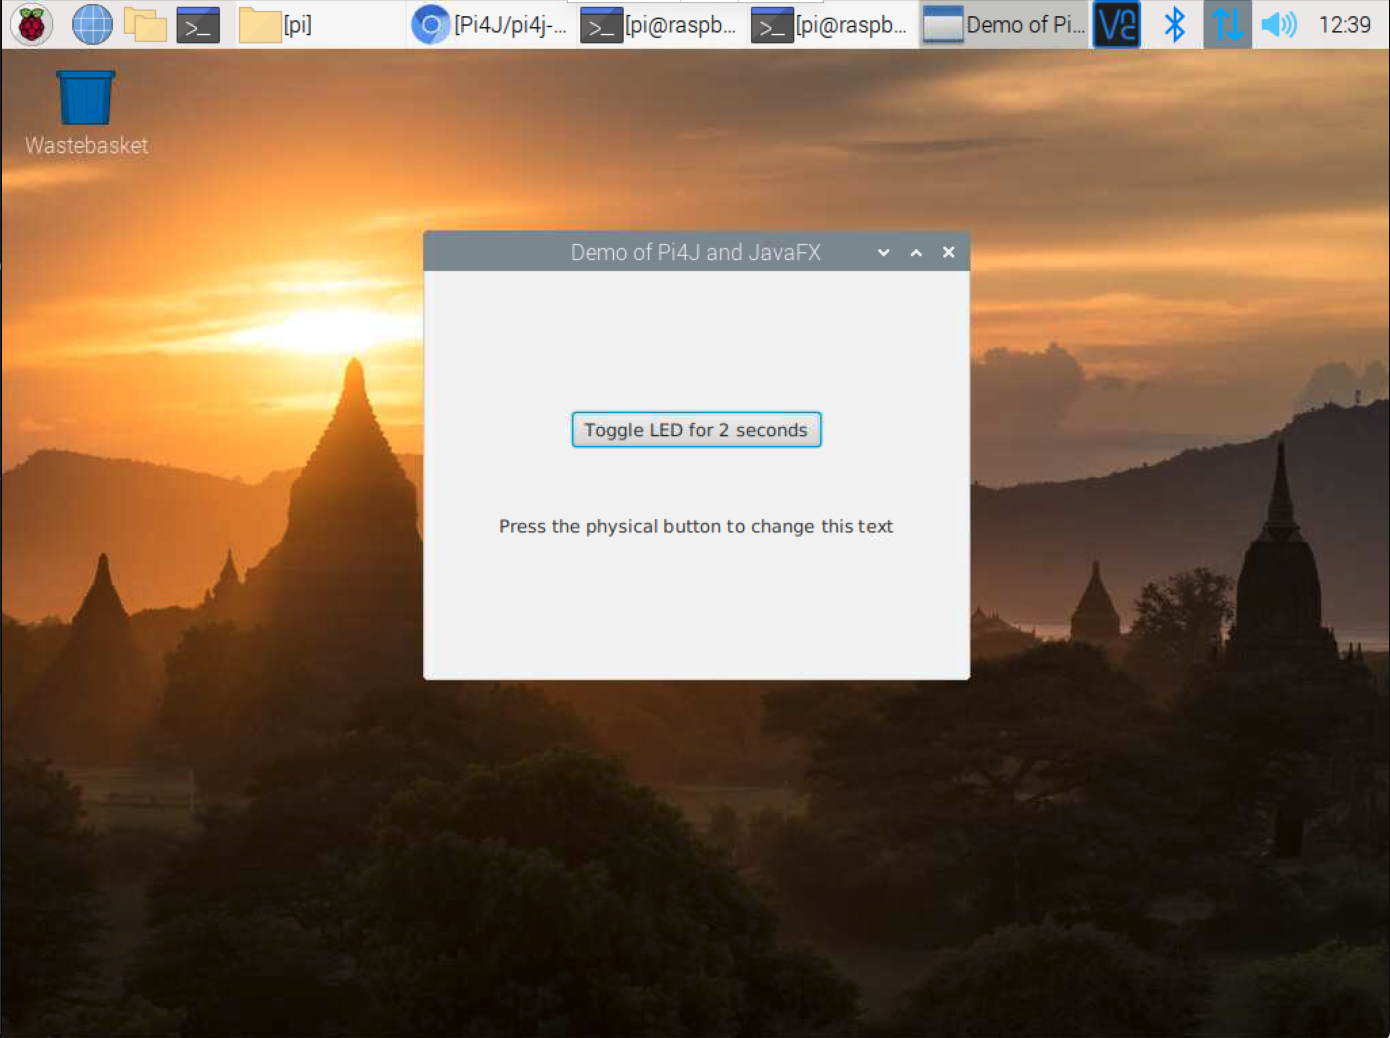Launch the web browser globe icon
1390x1038 pixels.
tap(92, 25)
